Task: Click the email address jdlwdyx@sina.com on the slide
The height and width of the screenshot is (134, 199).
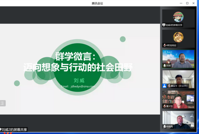Action: (x=78, y=86)
